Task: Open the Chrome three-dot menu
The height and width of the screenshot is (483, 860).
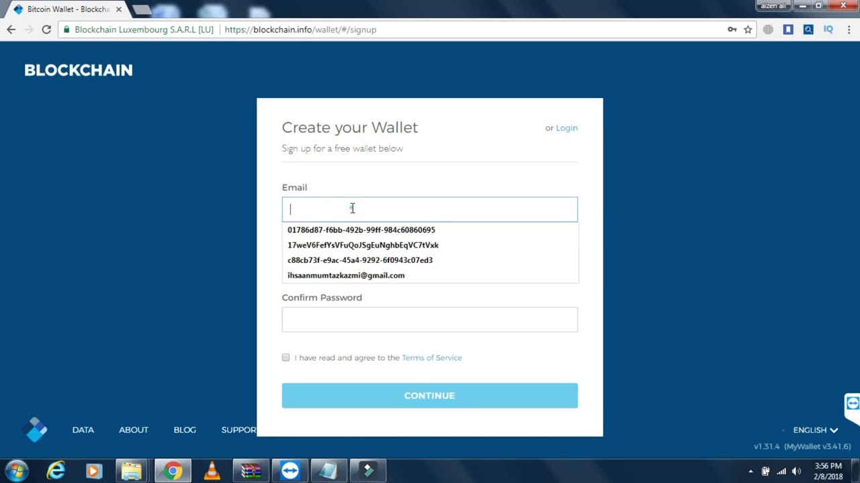Action: pyautogui.click(x=849, y=30)
